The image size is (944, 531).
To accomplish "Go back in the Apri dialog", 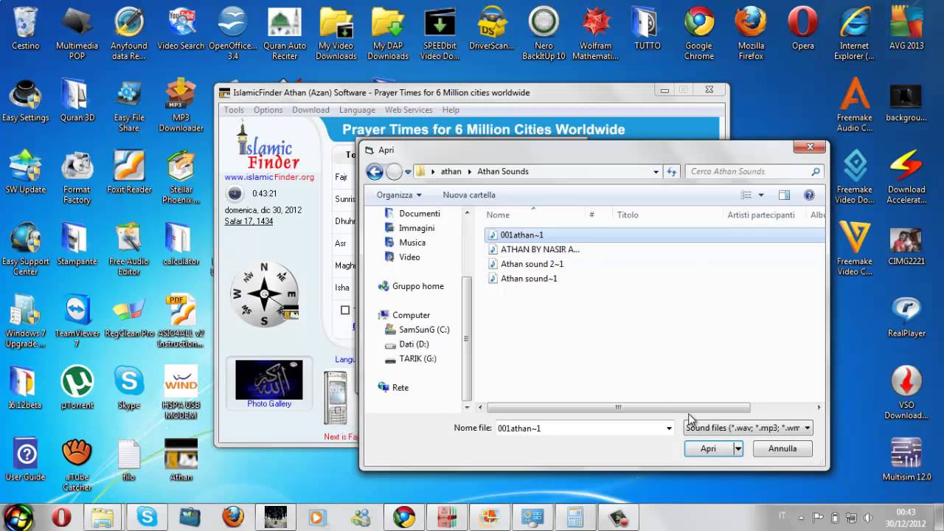I will (x=375, y=172).
